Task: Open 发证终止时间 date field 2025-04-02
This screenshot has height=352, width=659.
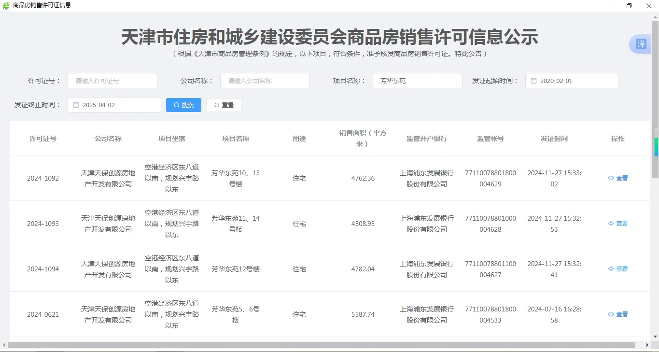Action: 114,105
